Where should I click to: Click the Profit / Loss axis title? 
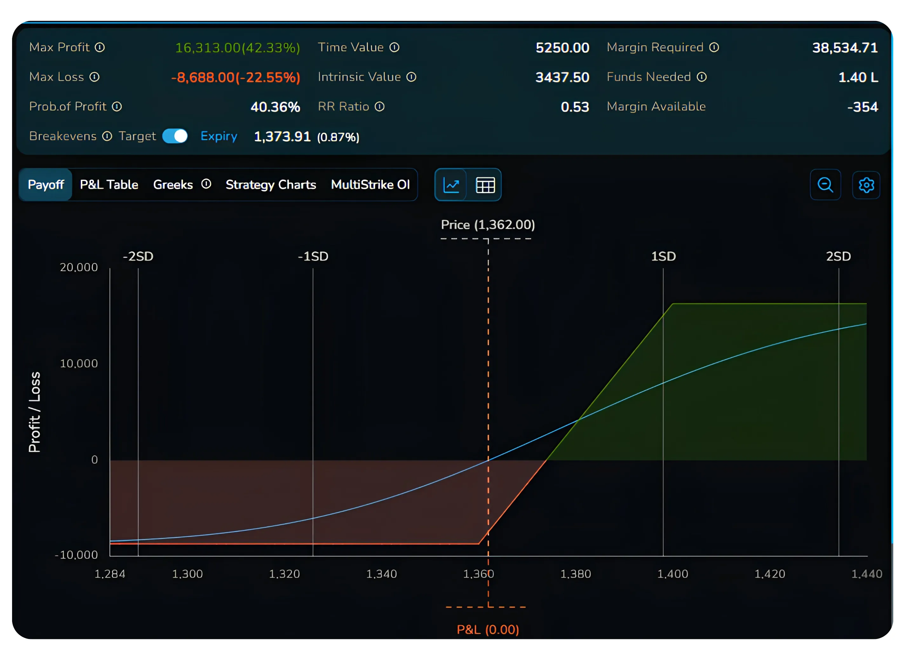point(34,412)
